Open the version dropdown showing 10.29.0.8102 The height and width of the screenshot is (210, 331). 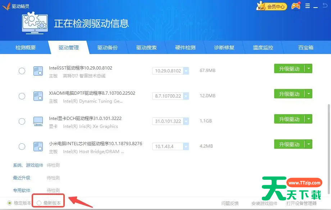[186, 71]
